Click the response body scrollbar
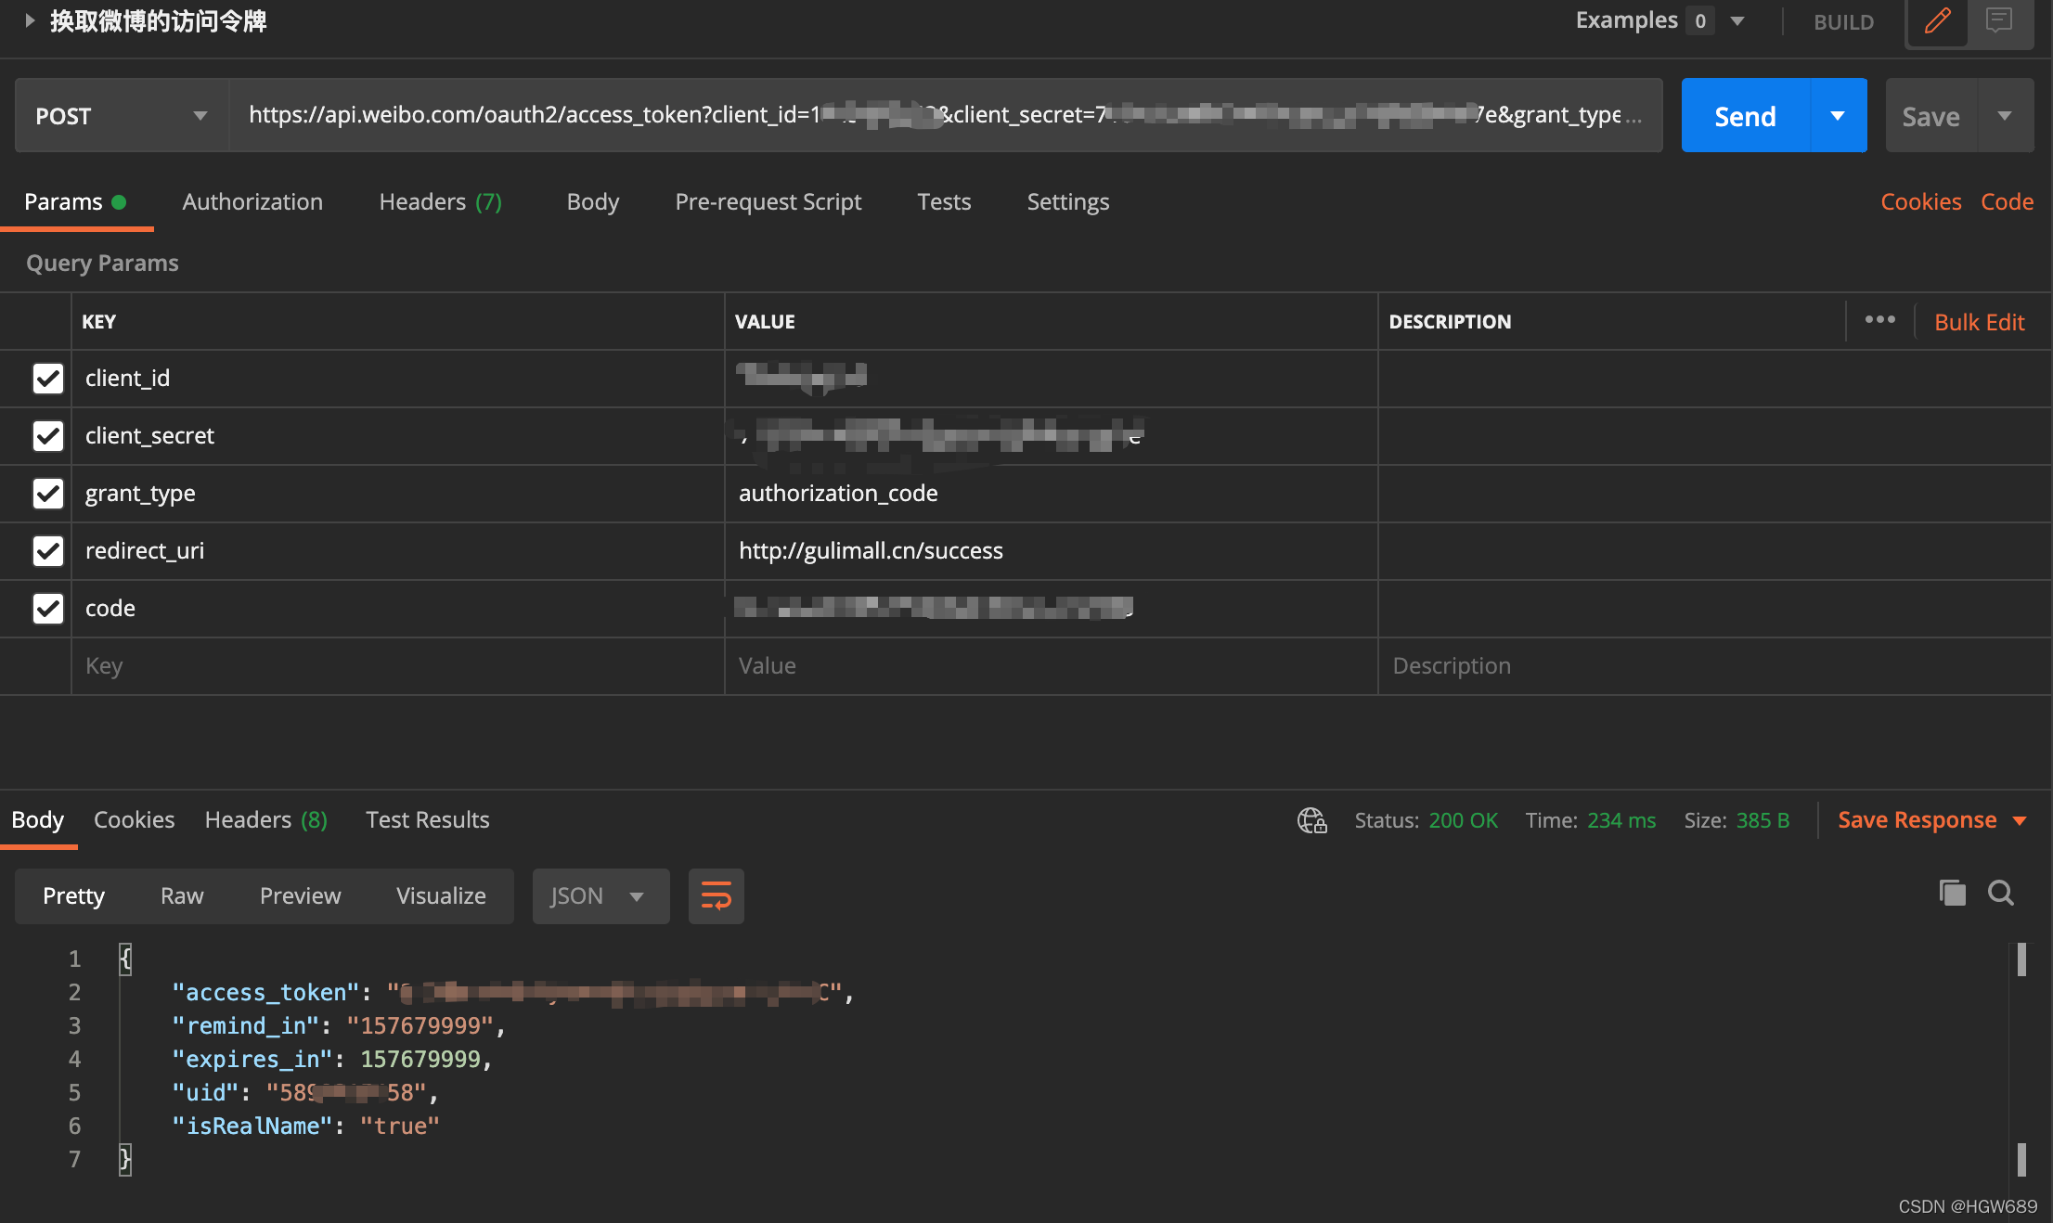Viewport: 2053px width, 1223px height. tap(2021, 1060)
